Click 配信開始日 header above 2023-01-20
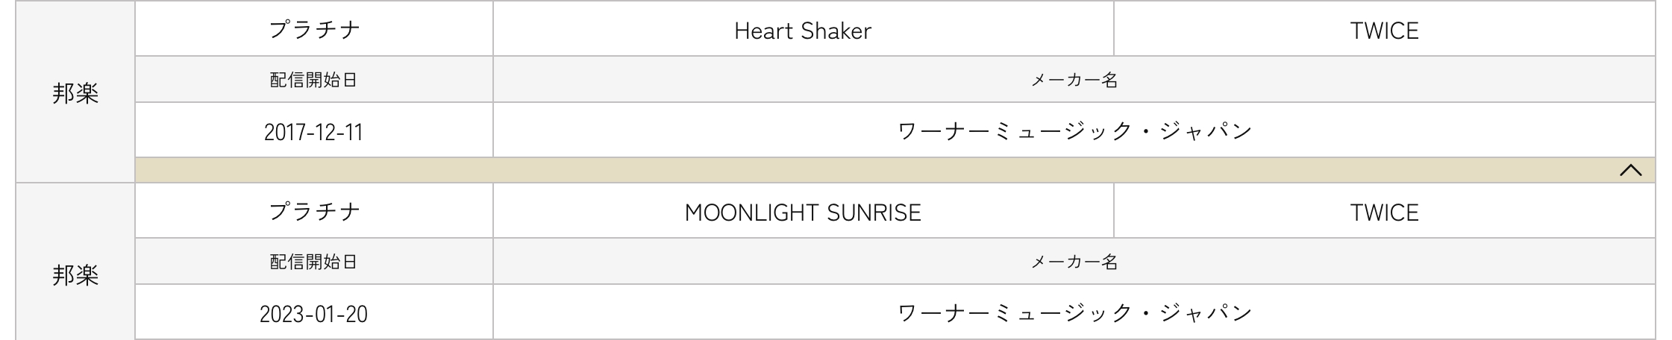Image resolution: width=1672 pixels, height=340 pixels. 313,262
